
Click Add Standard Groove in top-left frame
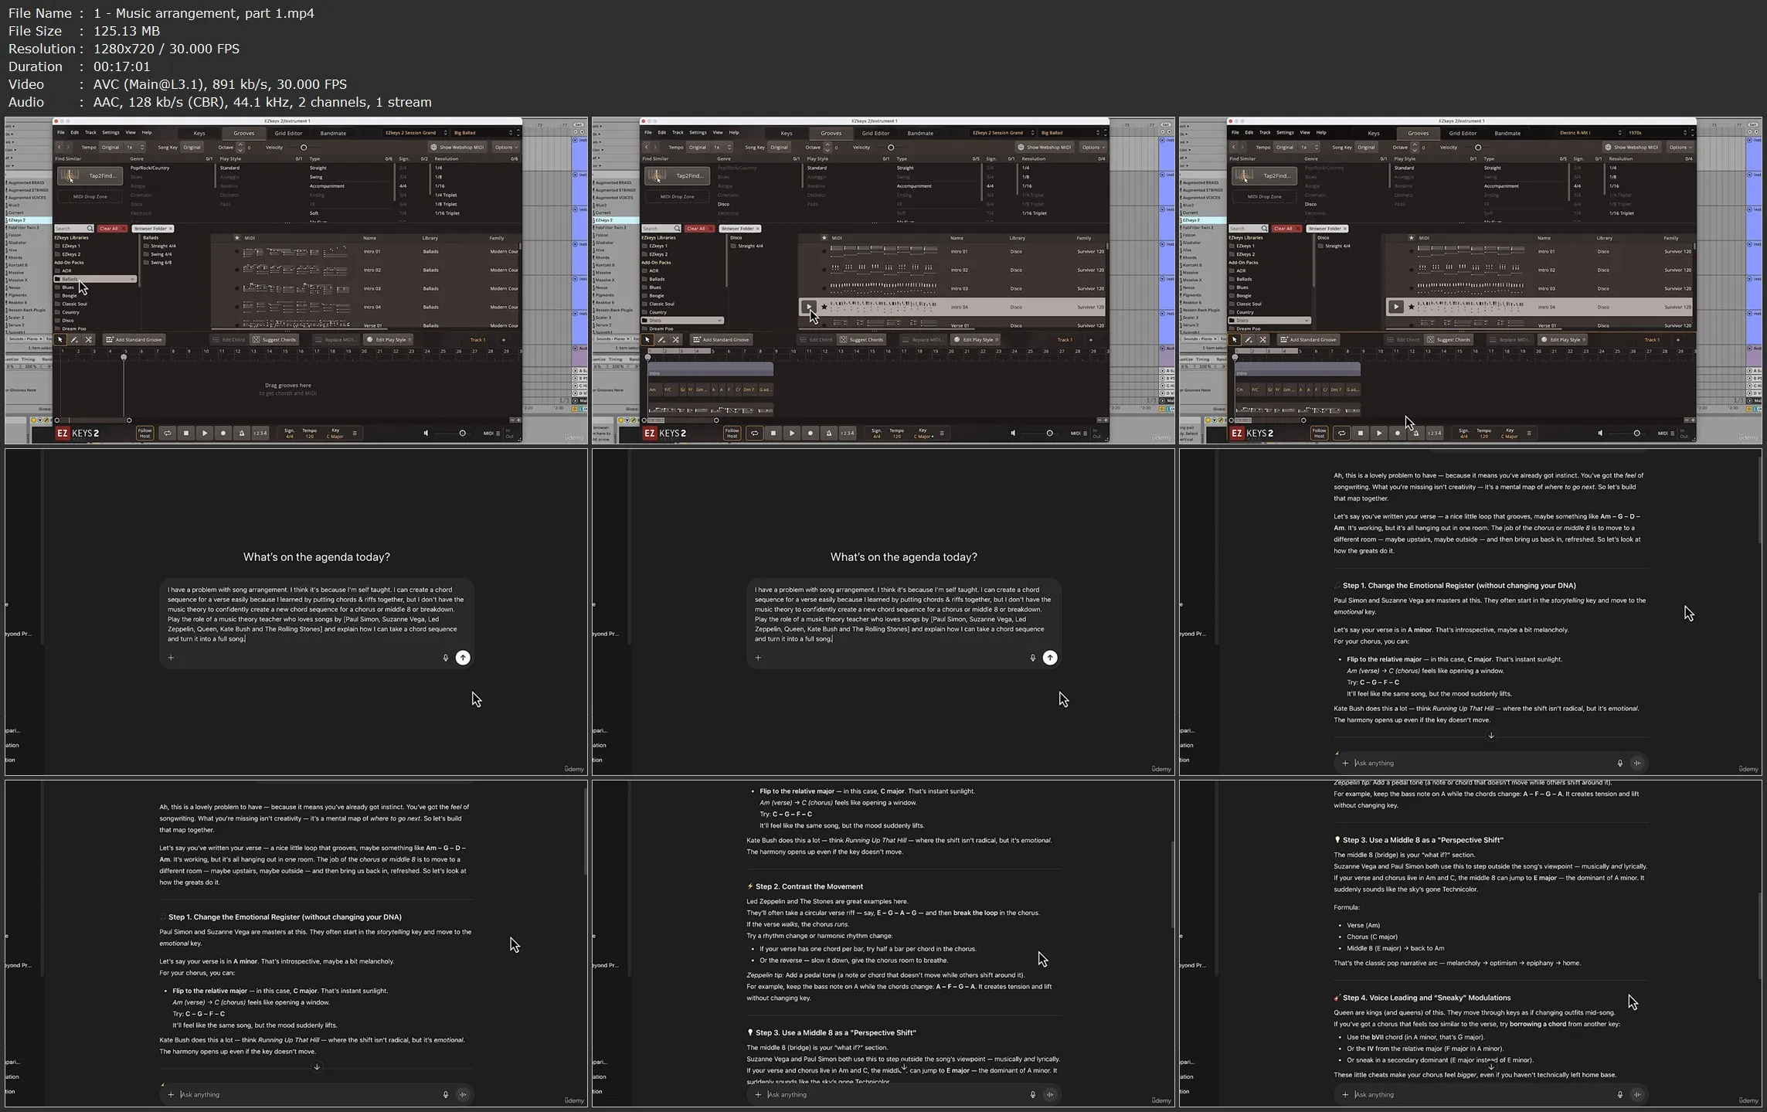134,339
